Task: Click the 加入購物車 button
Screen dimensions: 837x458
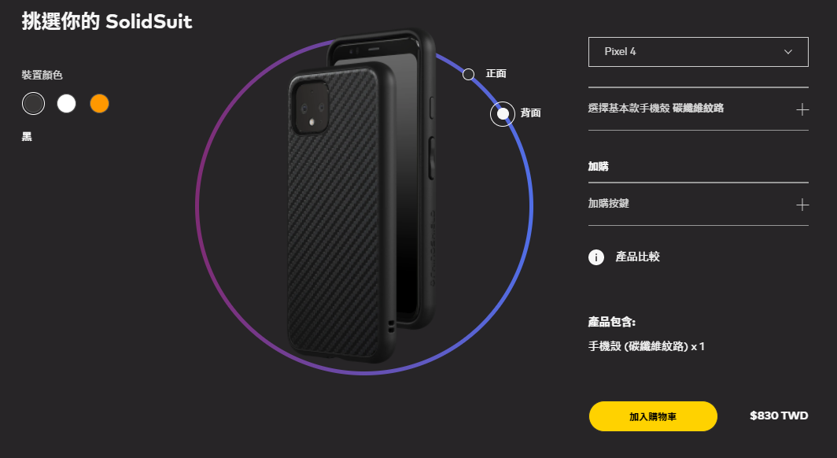Action: [653, 416]
